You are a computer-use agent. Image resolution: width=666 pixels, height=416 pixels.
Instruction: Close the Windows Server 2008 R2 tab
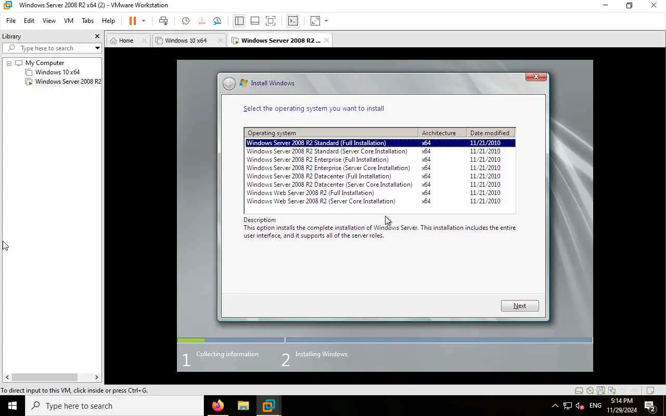coord(326,41)
